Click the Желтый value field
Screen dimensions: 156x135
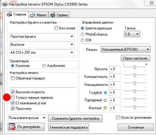115,108
